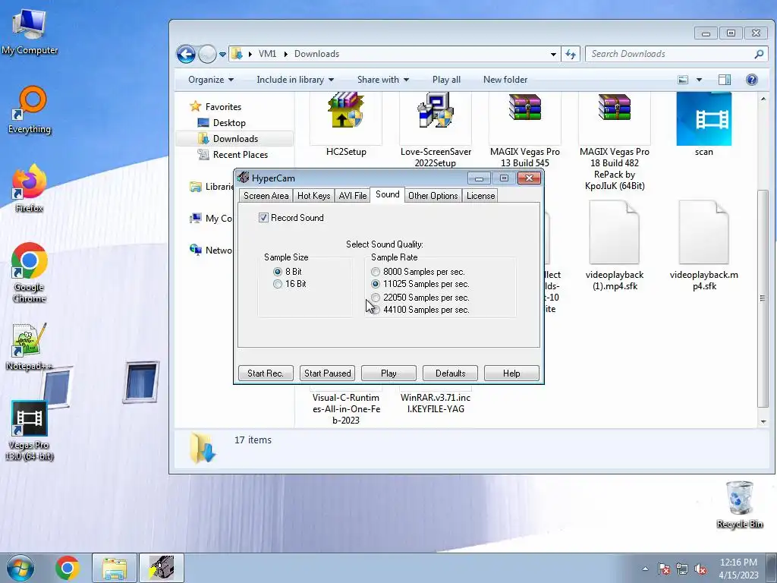Switch to the AVI File tab
Viewport: 777px width, 583px height.
click(x=353, y=196)
